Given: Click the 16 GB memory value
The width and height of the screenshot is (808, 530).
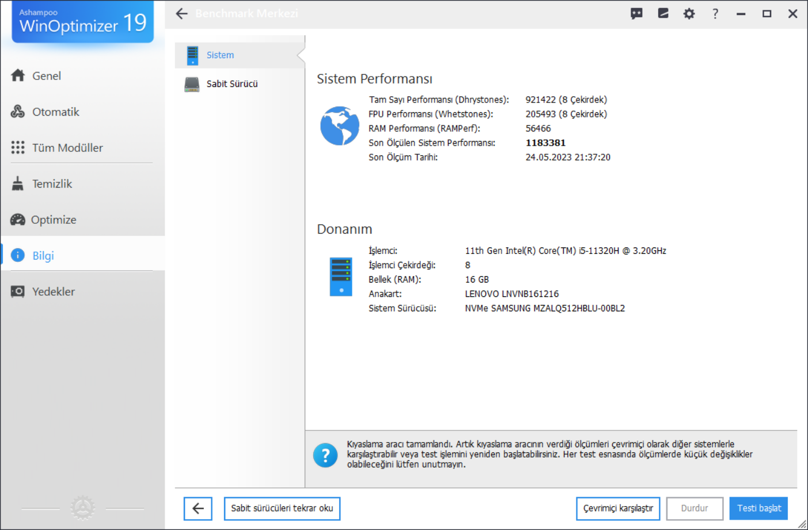Looking at the screenshot, I should 477,280.
